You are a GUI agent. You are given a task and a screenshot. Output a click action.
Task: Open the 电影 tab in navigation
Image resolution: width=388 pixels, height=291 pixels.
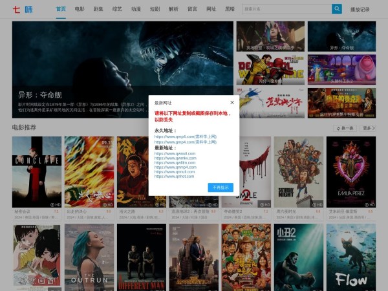pyautogui.click(x=80, y=10)
